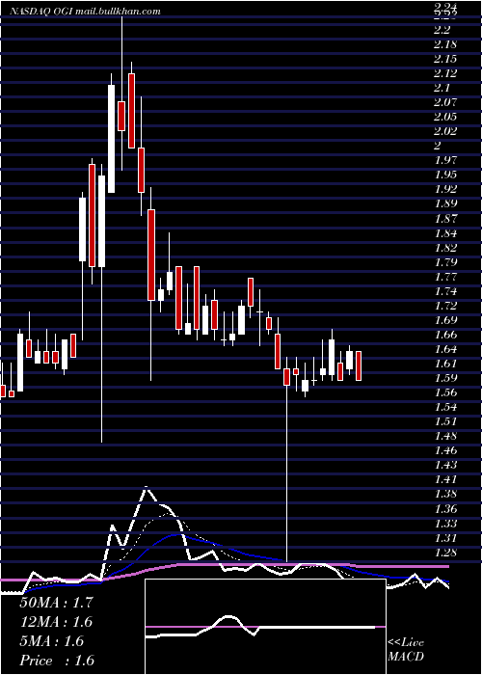Select the 1.97 price axis label
Screen dimensions: 482x675
pos(445,161)
